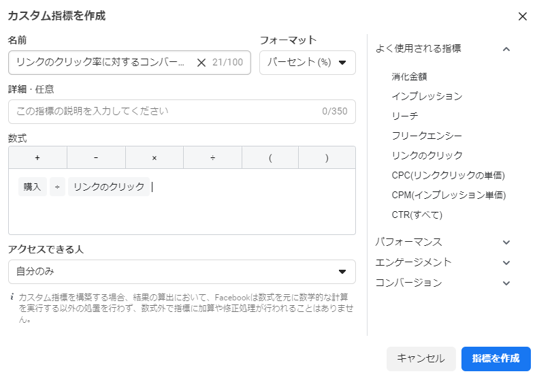Open the フォーマット percent dropdown
The width and height of the screenshot is (537, 376).
(308, 63)
